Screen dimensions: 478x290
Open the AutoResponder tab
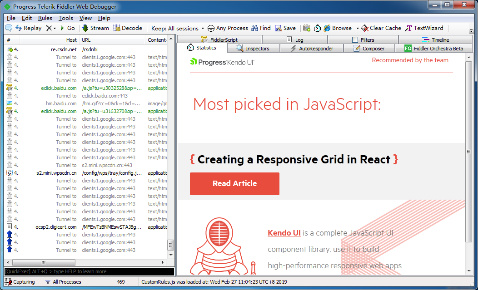coord(312,49)
